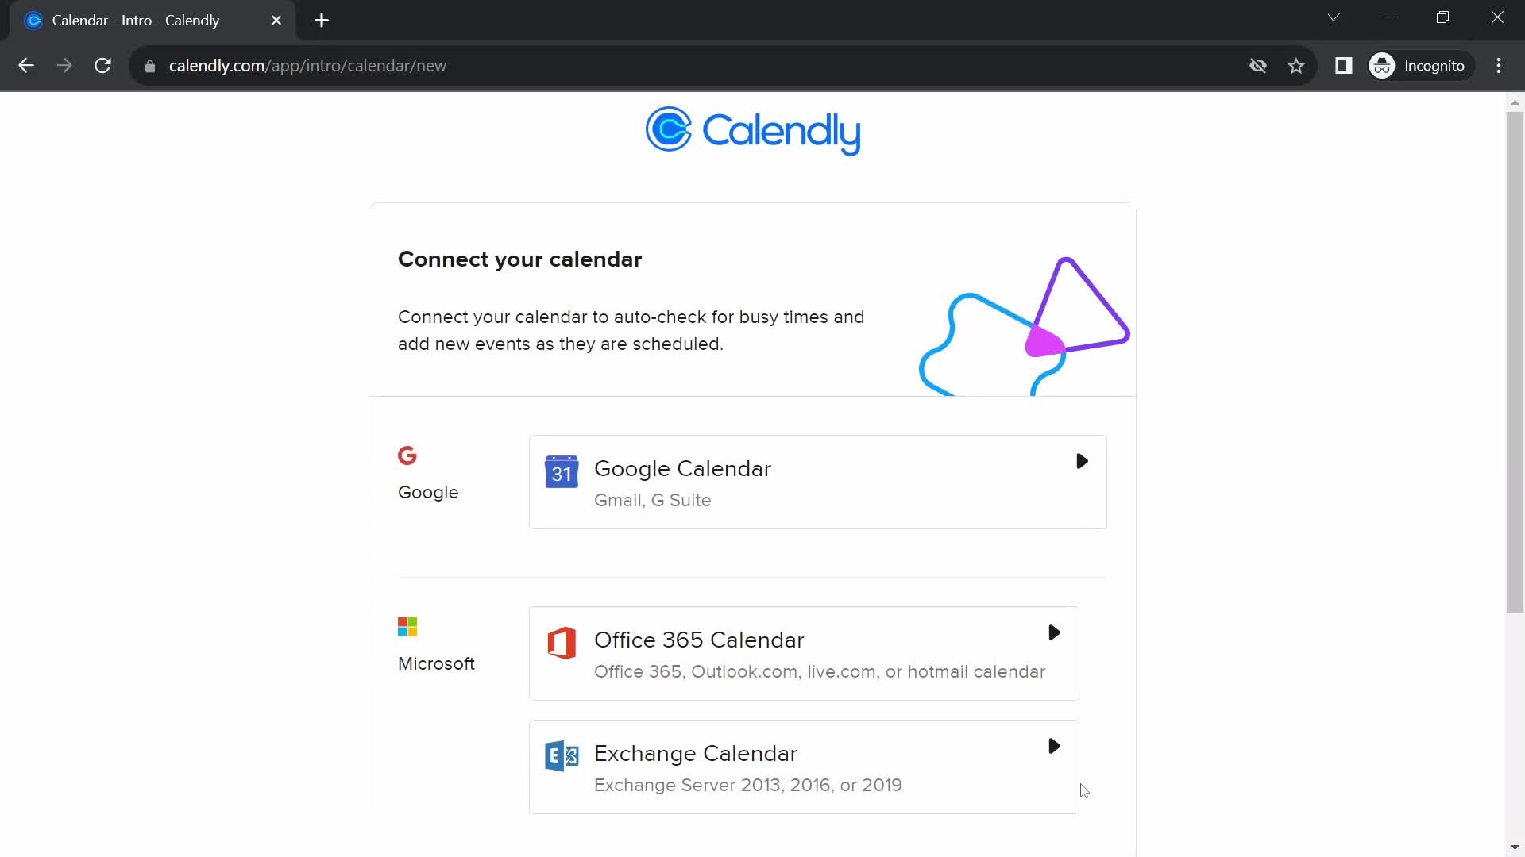The image size is (1525, 857).
Task: Select the bookmark star icon
Action: [1297, 66]
